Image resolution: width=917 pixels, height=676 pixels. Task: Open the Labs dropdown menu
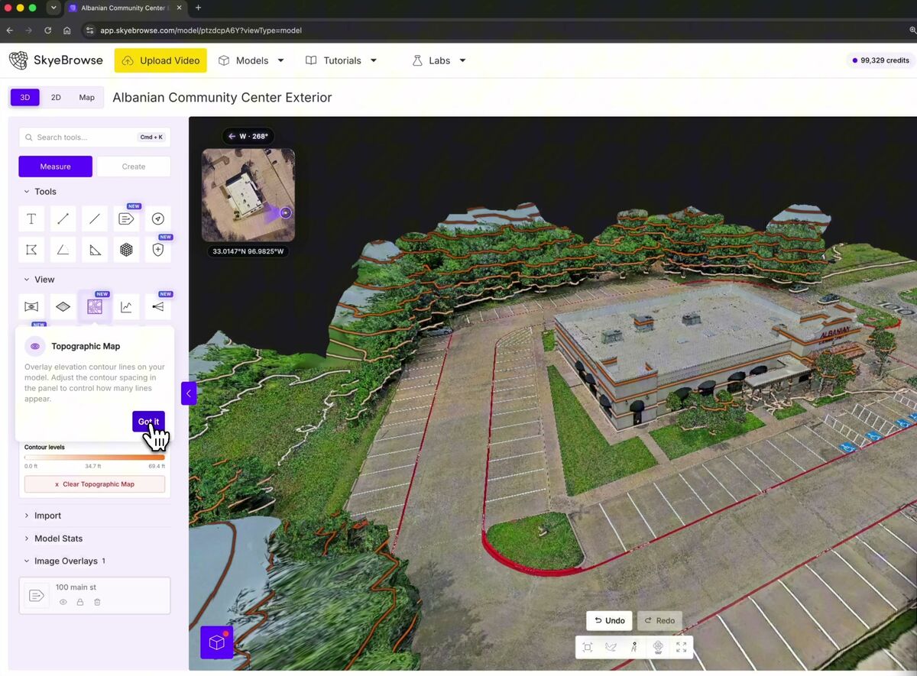click(439, 60)
